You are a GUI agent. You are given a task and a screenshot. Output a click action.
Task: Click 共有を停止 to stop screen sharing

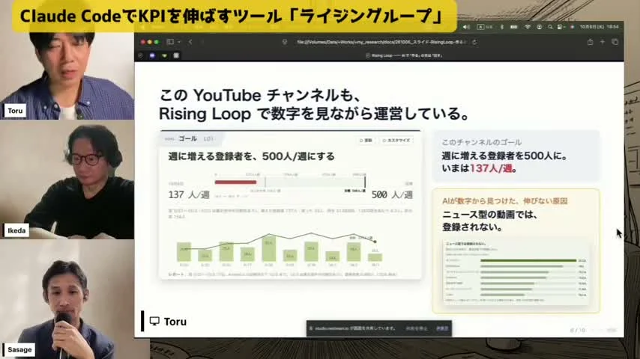tap(417, 328)
